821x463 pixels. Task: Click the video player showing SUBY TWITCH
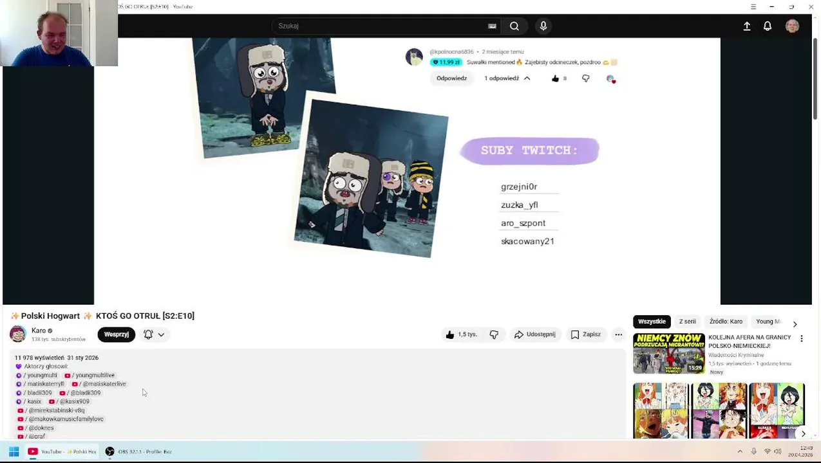click(407, 171)
